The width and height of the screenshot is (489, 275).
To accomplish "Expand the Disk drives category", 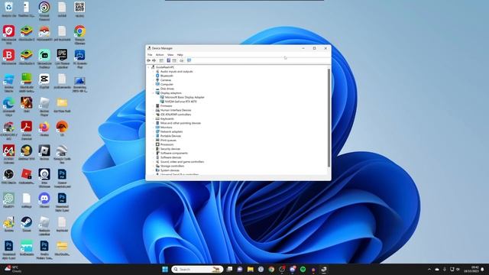I will pyautogui.click(x=153, y=89).
